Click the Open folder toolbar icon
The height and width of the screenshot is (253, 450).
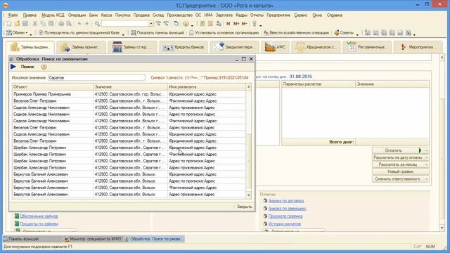tap(17, 24)
